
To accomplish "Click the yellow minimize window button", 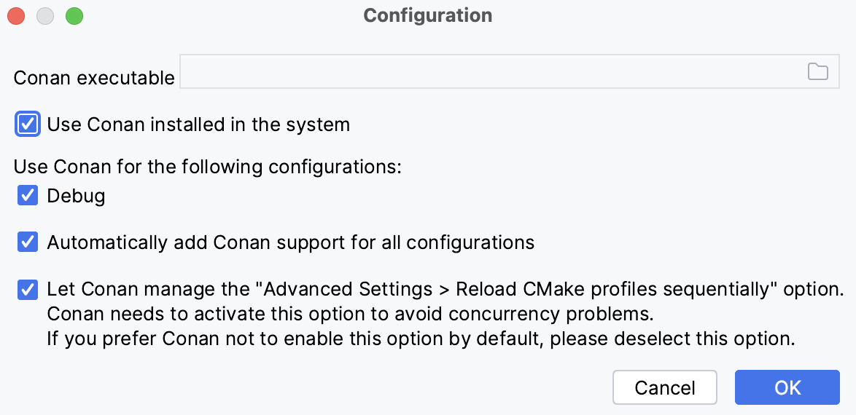I will [45, 16].
